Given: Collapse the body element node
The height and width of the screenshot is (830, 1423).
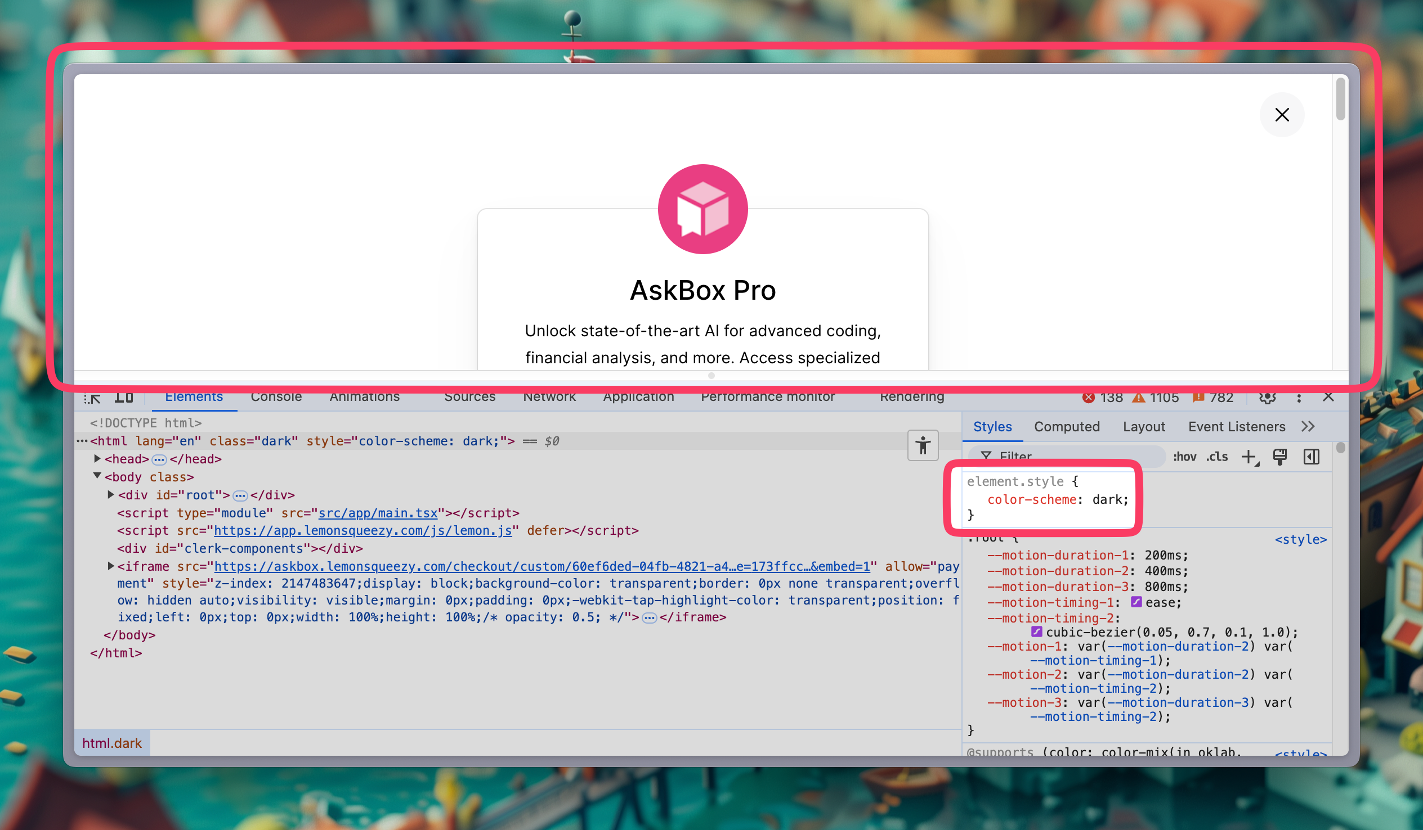Looking at the screenshot, I should click(97, 476).
